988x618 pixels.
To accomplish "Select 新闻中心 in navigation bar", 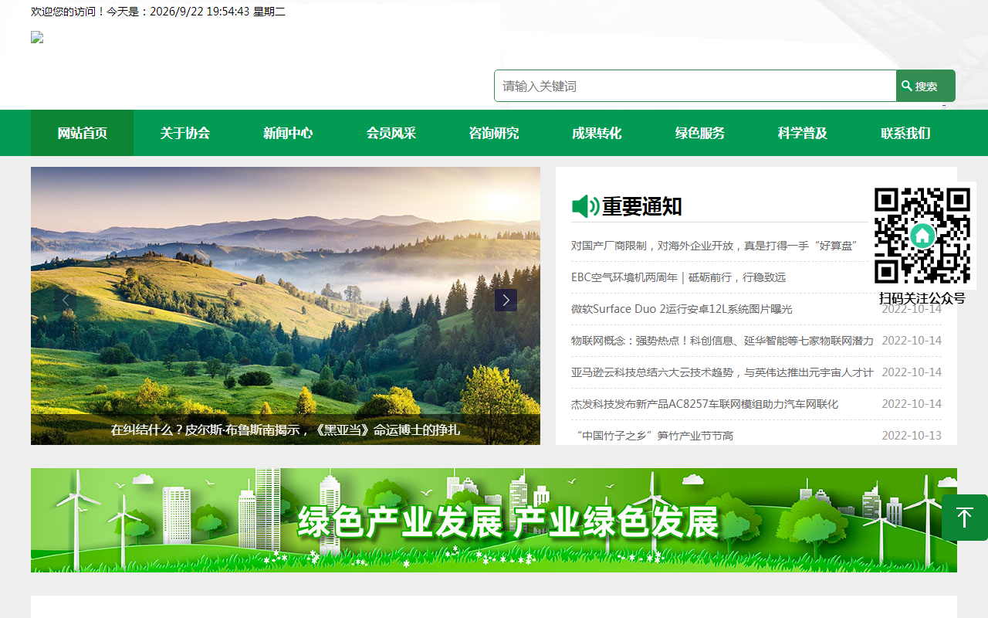I will (x=288, y=133).
